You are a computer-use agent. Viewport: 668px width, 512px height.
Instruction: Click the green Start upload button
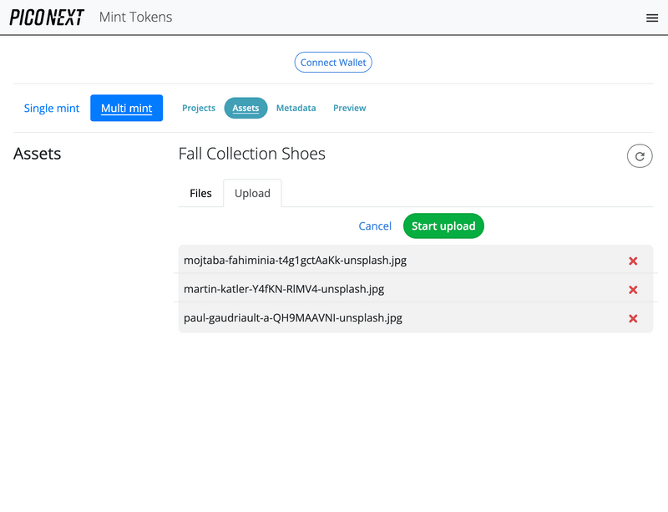443,226
